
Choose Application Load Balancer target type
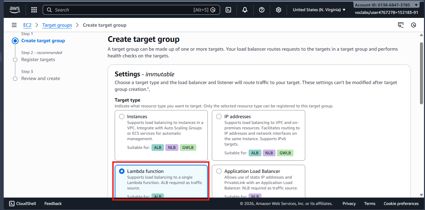pyautogui.click(x=219, y=171)
